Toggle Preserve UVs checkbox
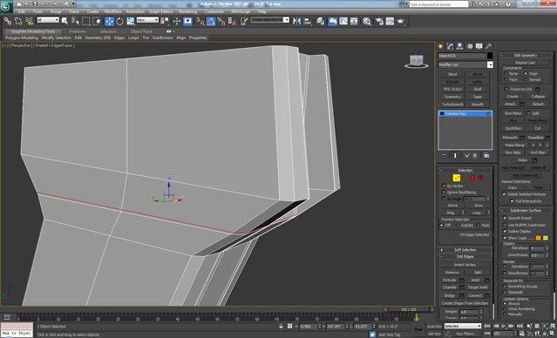 click(x=507, y=89)
